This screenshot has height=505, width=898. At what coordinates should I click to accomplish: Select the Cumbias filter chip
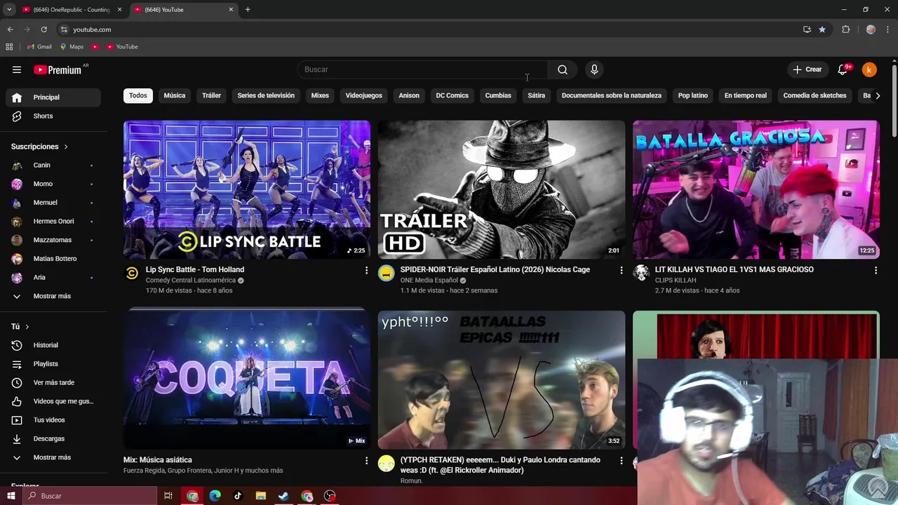[x=498, y=95]
